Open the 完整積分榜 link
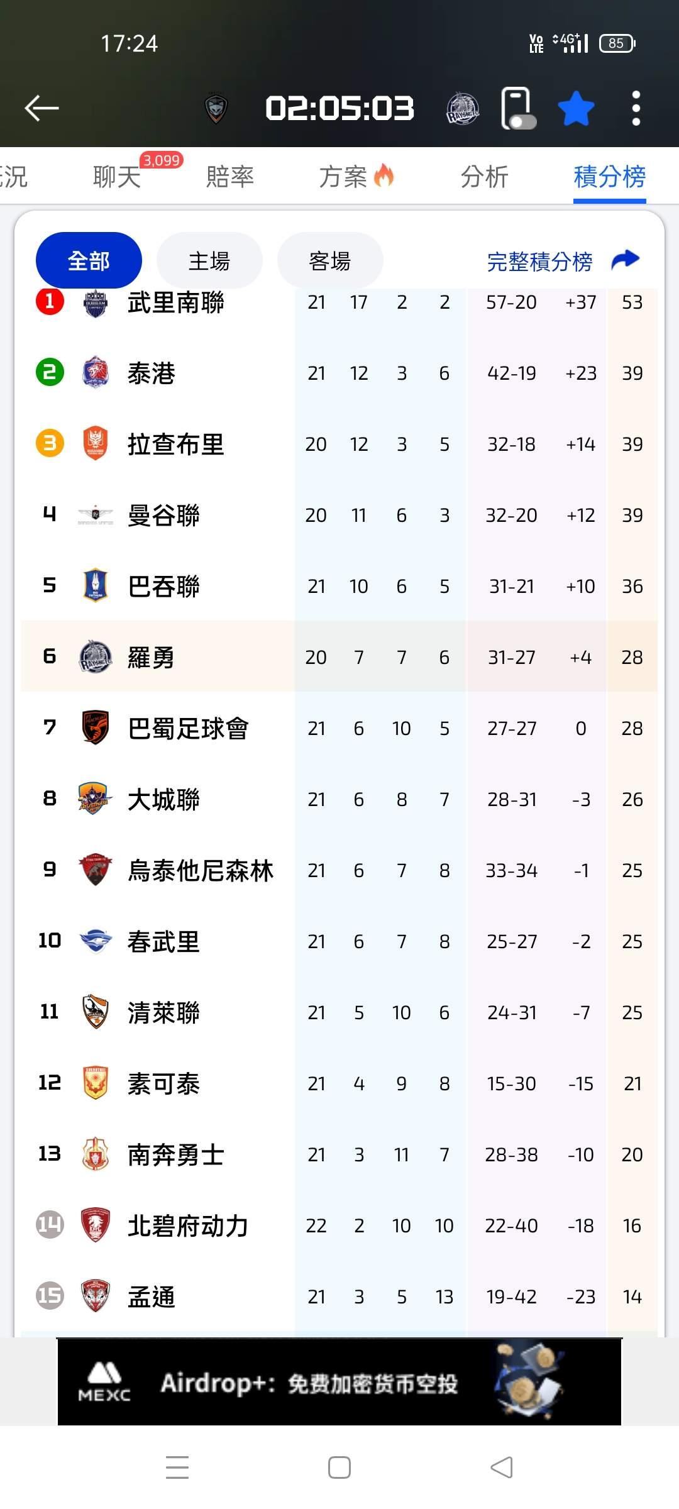 [x=539, y=262]
